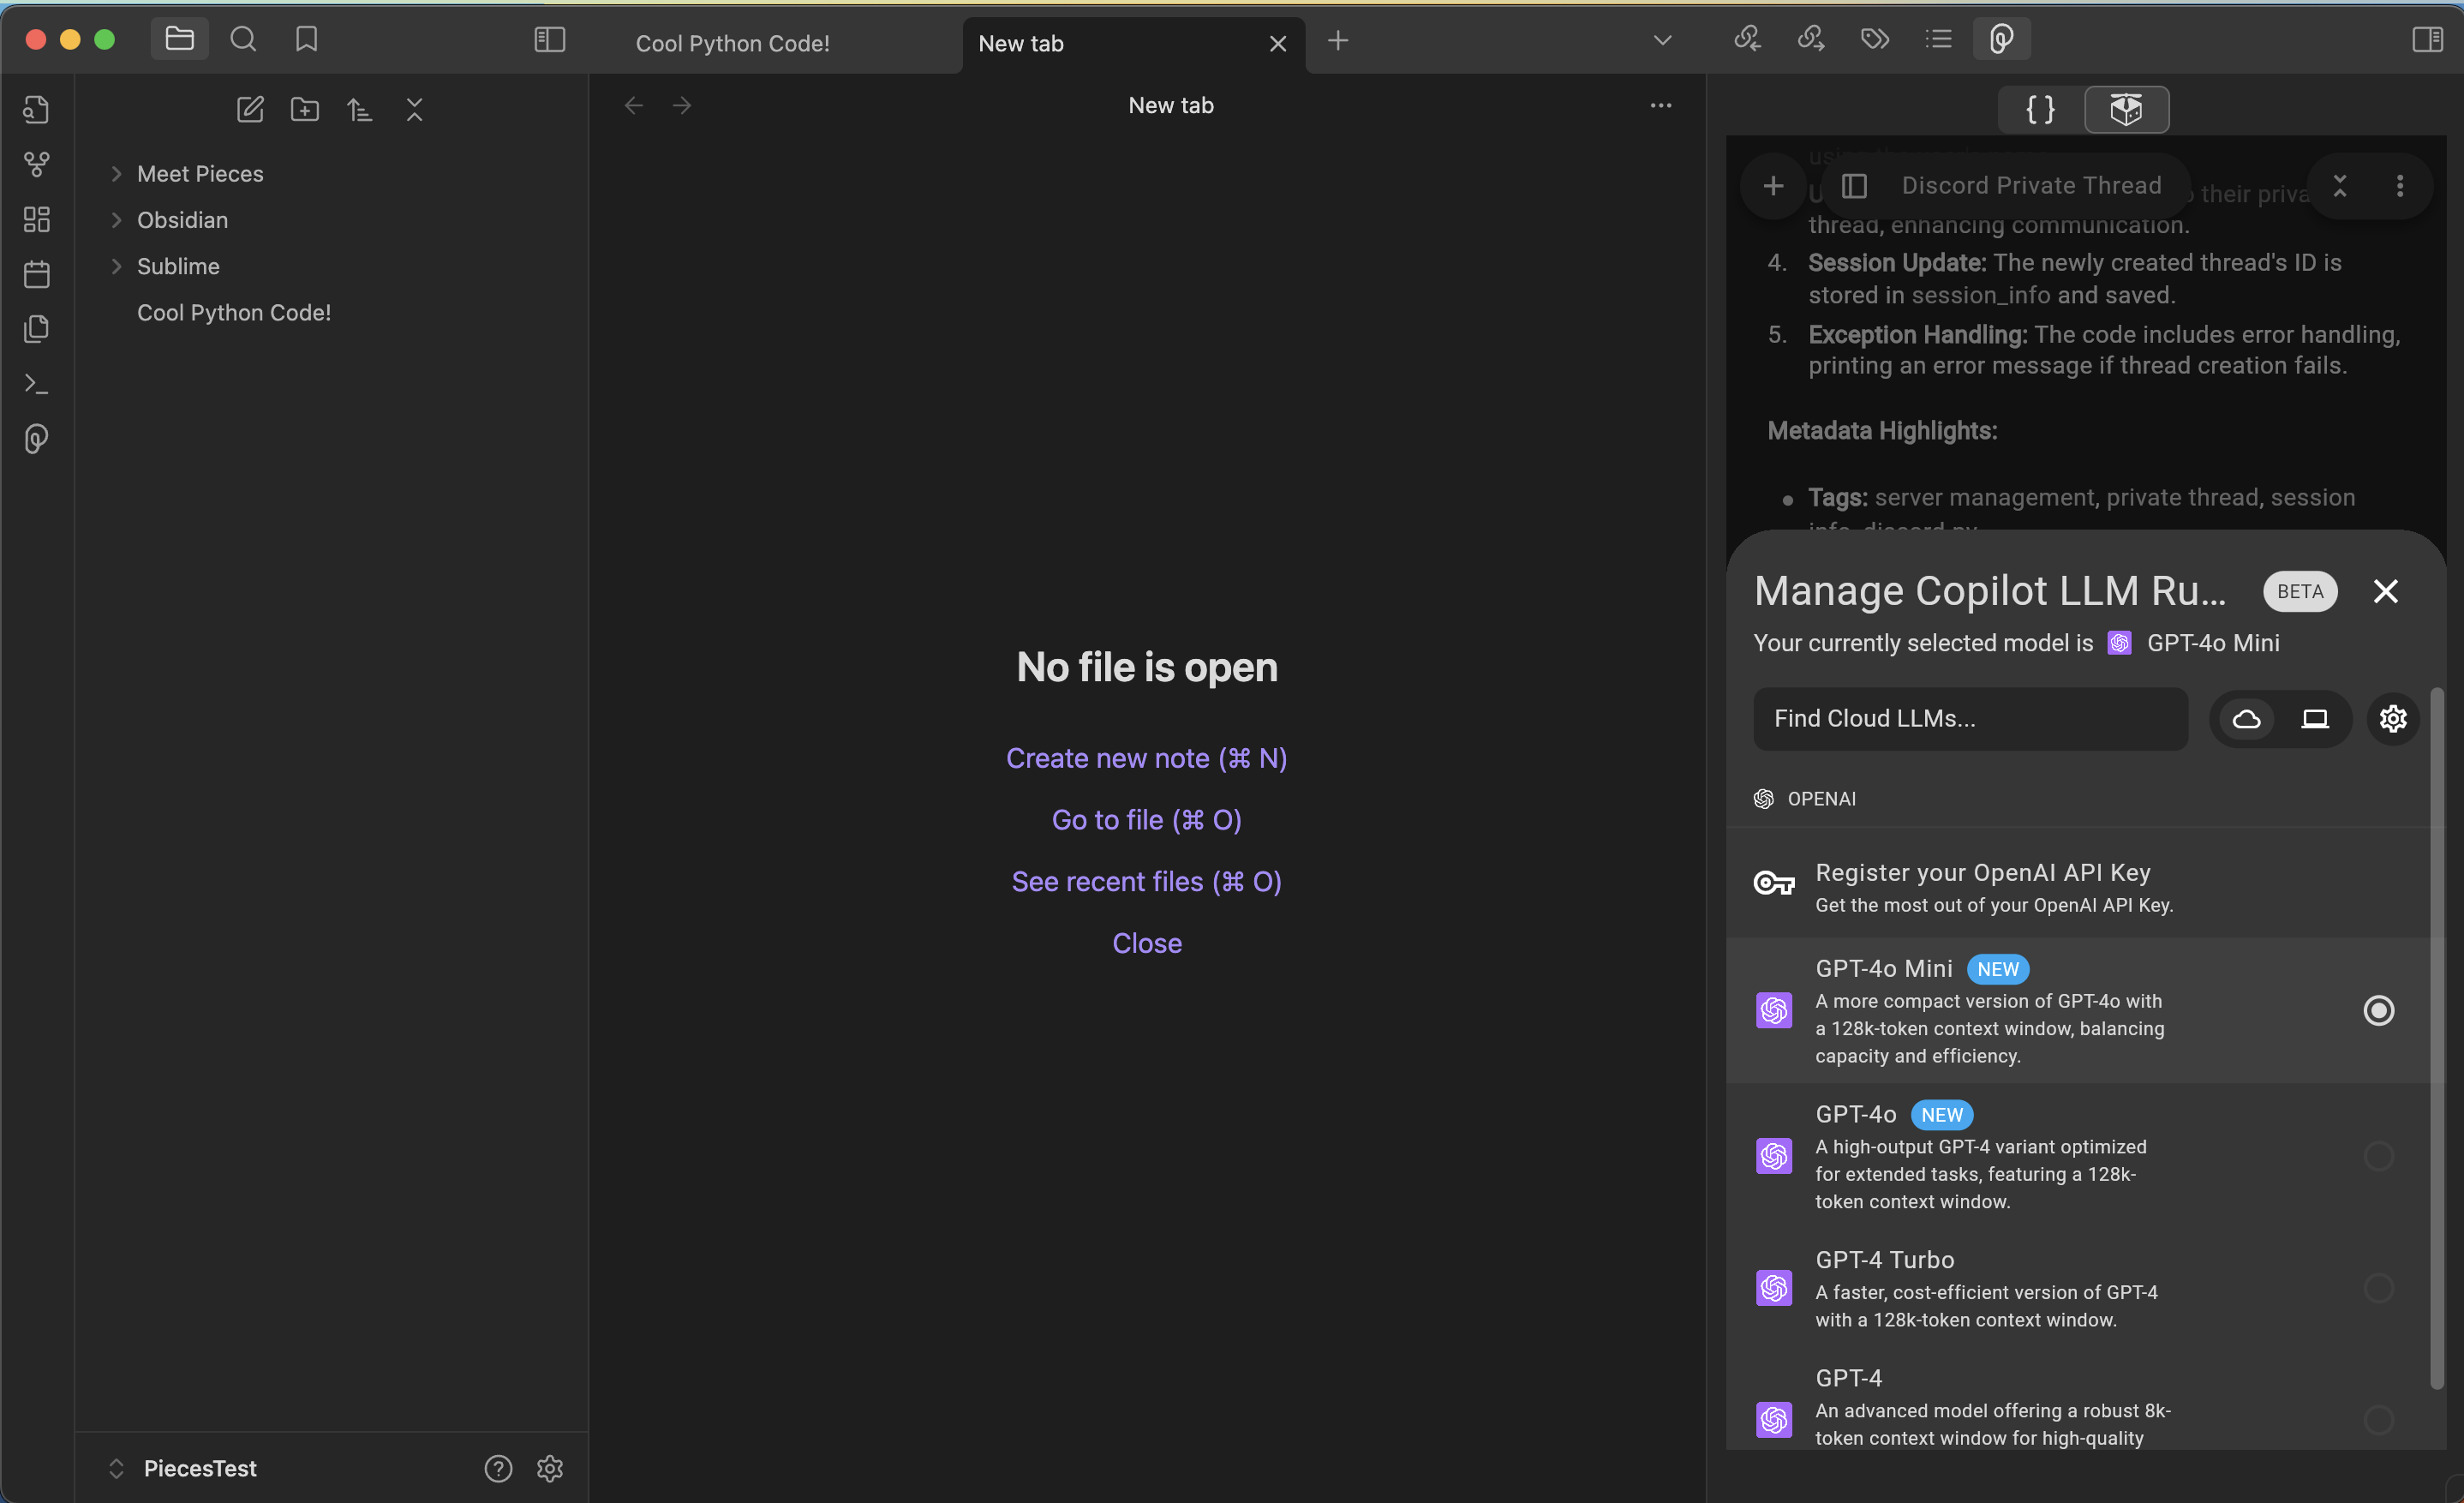Show on-device models with the laptop icon
This screenshot has width=2464, height=1503.
tap(2315, 718)
